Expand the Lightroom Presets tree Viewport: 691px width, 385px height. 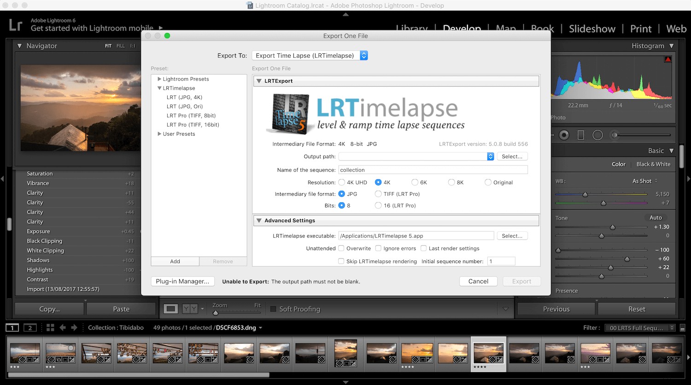point(159,79)
